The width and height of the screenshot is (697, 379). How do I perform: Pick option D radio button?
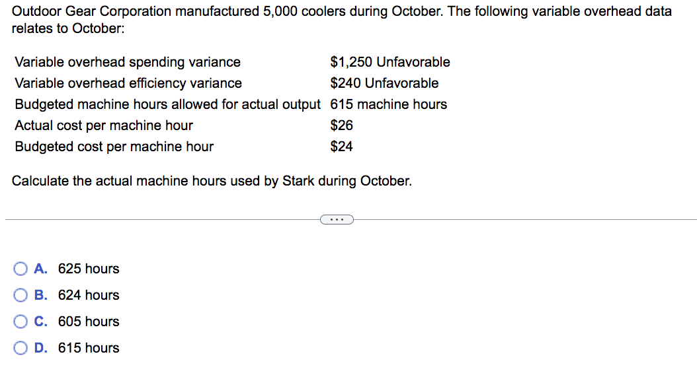click(x=20, y=348)
